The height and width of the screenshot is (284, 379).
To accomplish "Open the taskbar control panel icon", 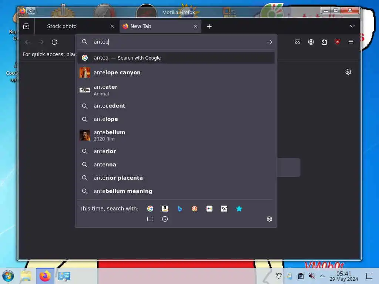I will [64, 276].
